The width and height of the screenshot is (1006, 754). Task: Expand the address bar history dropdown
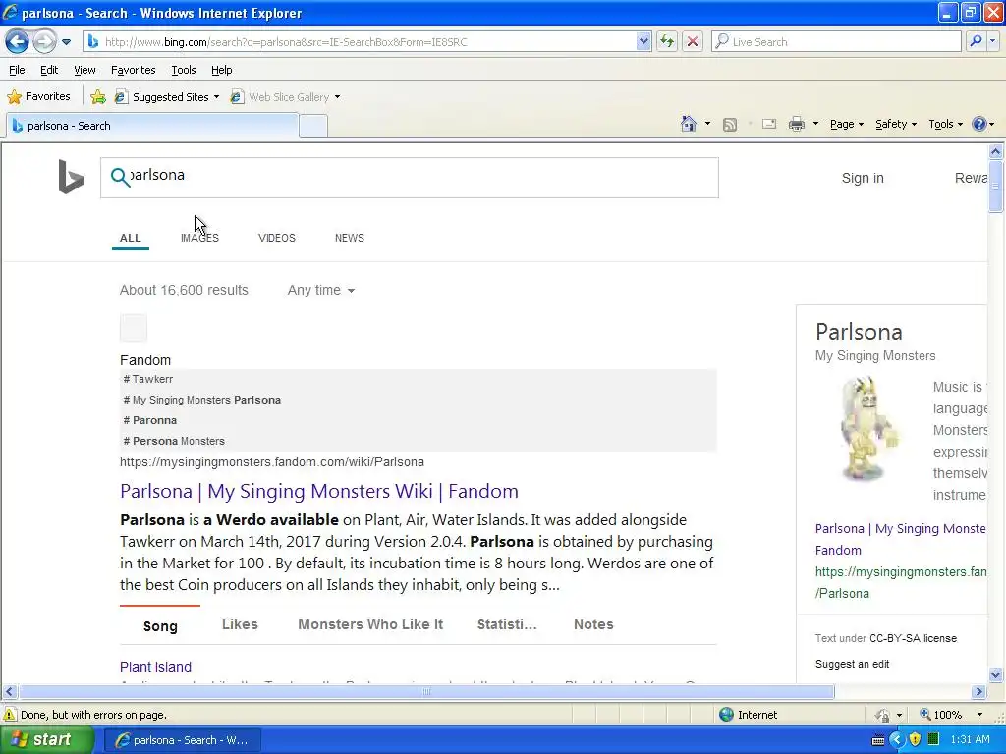[x=643, y=41]
